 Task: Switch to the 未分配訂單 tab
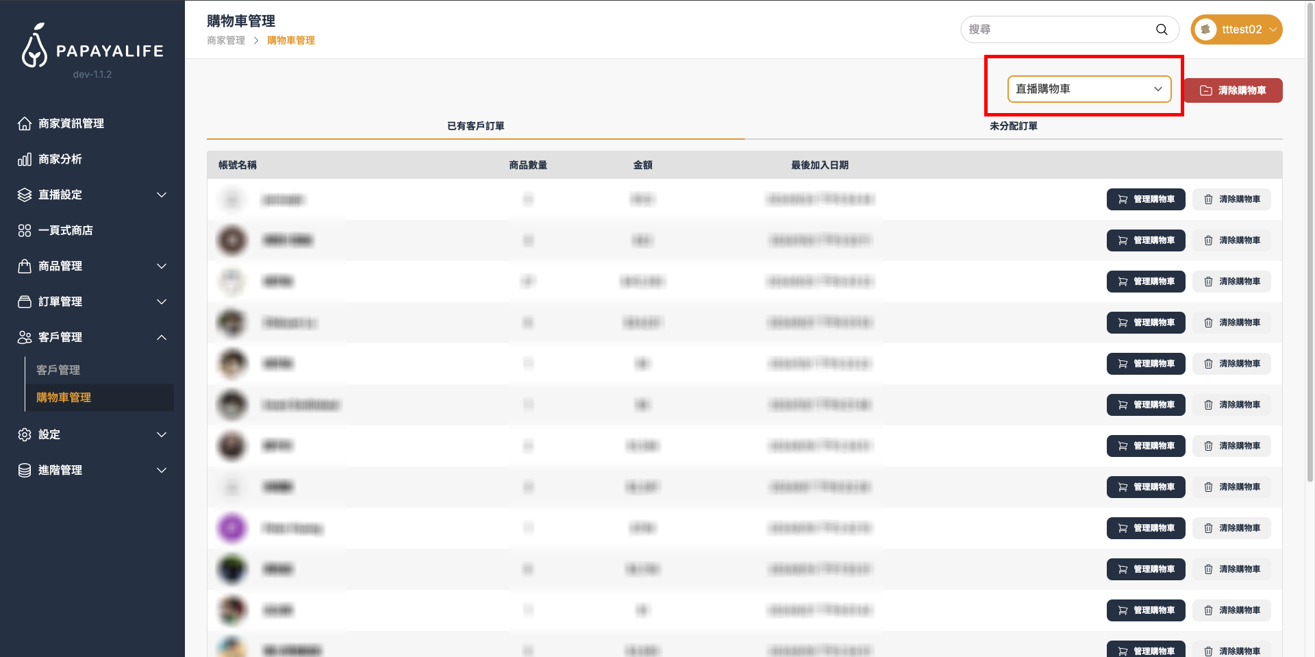click(1013, 126)
